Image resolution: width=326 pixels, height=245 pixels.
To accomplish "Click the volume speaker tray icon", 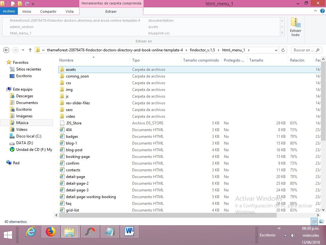I will tap(293, 235).
